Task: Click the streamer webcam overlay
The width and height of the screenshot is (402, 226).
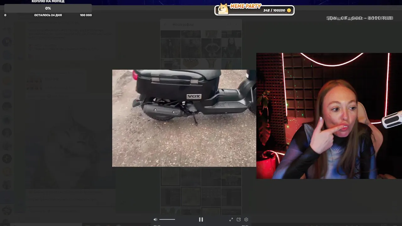Action: point(329,116)
